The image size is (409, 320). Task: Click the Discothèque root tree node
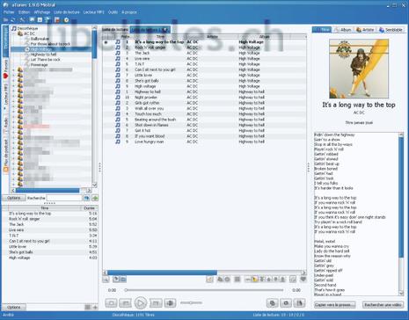[x=27, y=28]
